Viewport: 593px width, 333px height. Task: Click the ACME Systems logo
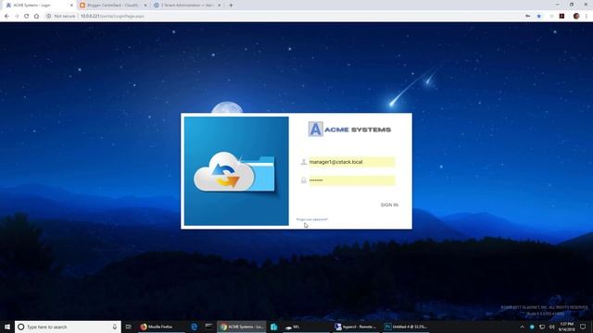pos(349,129)
